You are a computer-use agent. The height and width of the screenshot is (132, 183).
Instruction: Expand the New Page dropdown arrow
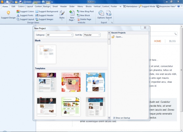pos(75,20)
